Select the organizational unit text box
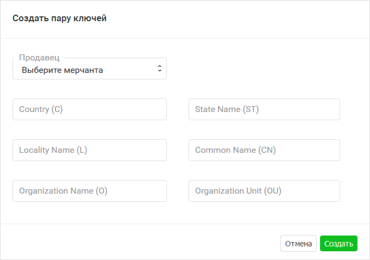Viewport: 370px width, 260px height. pyautogui.click(x=264, y=191)
